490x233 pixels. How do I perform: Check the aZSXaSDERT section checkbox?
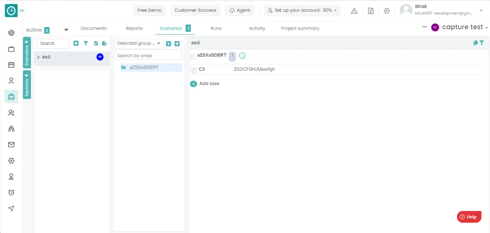coord(192,56)
